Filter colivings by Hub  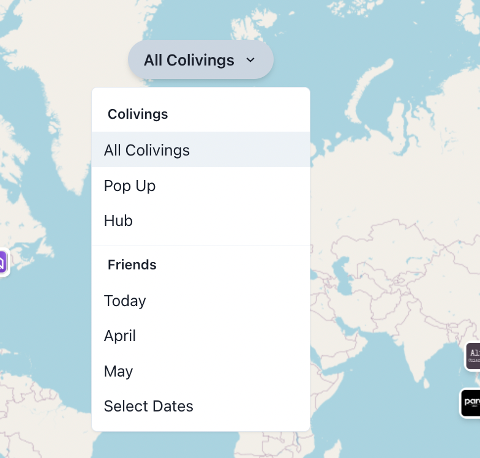[118, 220]
